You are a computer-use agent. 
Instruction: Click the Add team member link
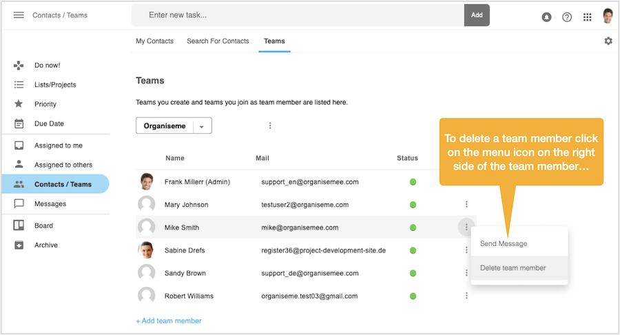169,321
